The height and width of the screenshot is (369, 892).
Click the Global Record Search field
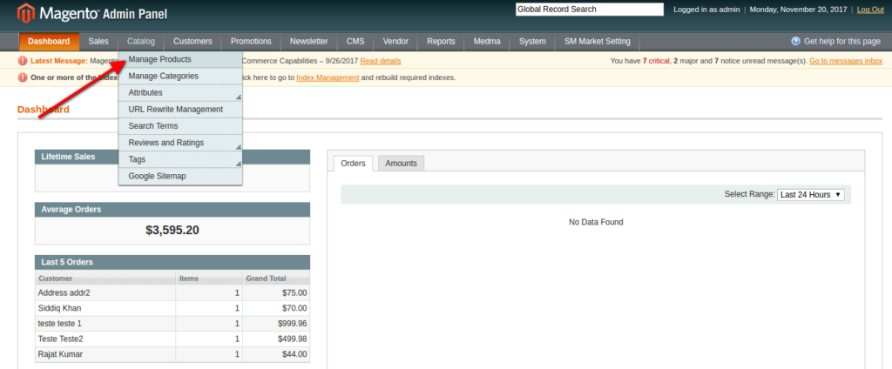(x=590, y=9)
